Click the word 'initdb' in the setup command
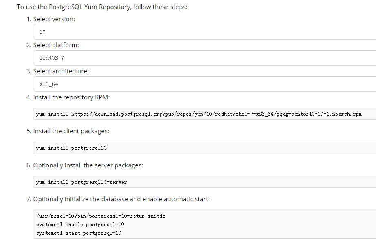376x240 pixels. point(156,216)
